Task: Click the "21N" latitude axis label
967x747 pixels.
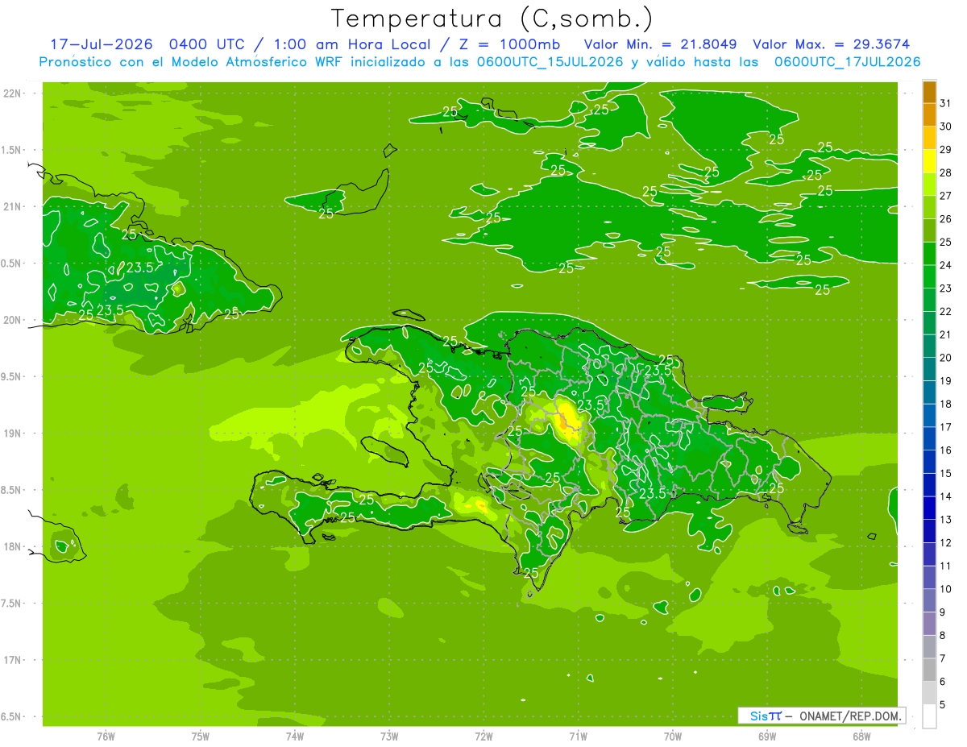Action: click(12, 207)
